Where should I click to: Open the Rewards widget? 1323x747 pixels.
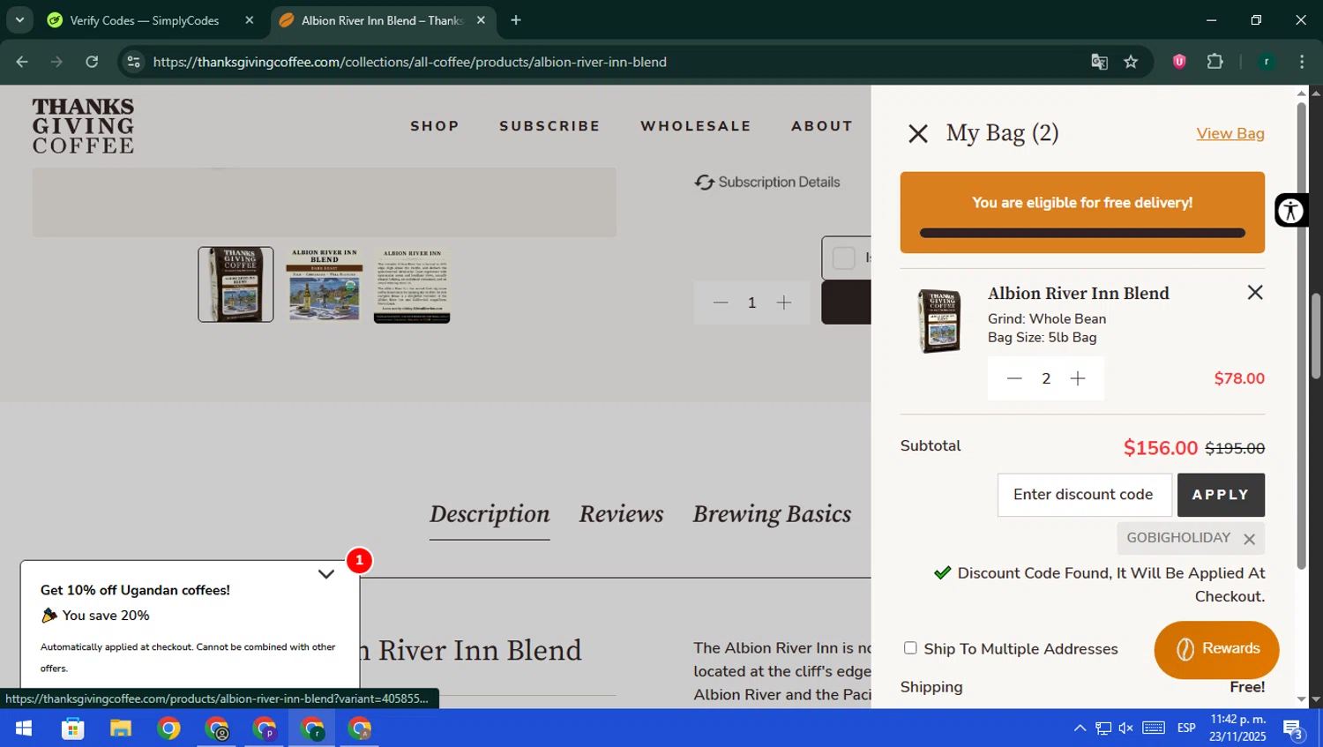click(x=1216, y=649)
